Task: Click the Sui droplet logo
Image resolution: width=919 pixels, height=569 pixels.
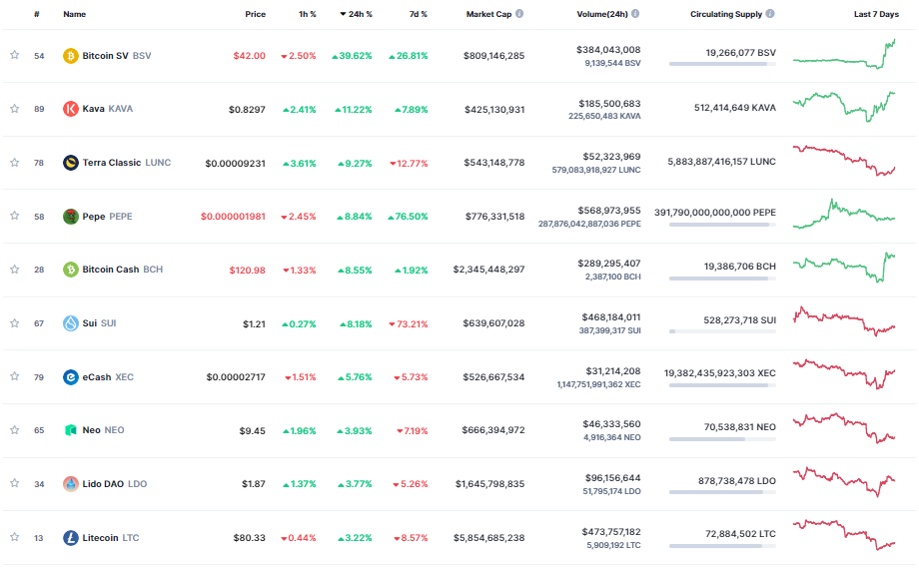Action: (70, 323)
